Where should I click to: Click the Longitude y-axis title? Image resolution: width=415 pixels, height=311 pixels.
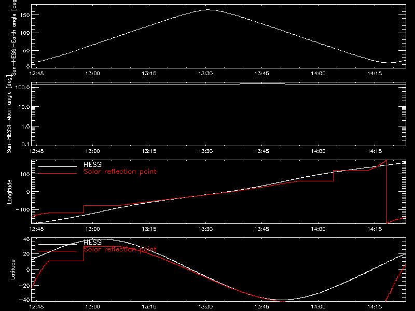coord(9,192)
